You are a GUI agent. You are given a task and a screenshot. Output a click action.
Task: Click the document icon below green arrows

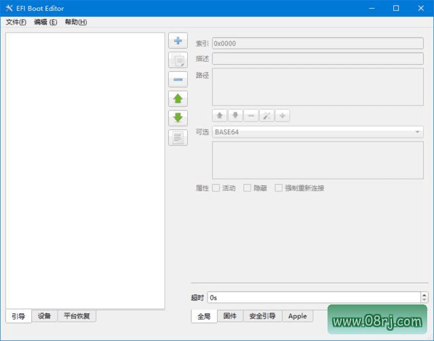point(178,137)
